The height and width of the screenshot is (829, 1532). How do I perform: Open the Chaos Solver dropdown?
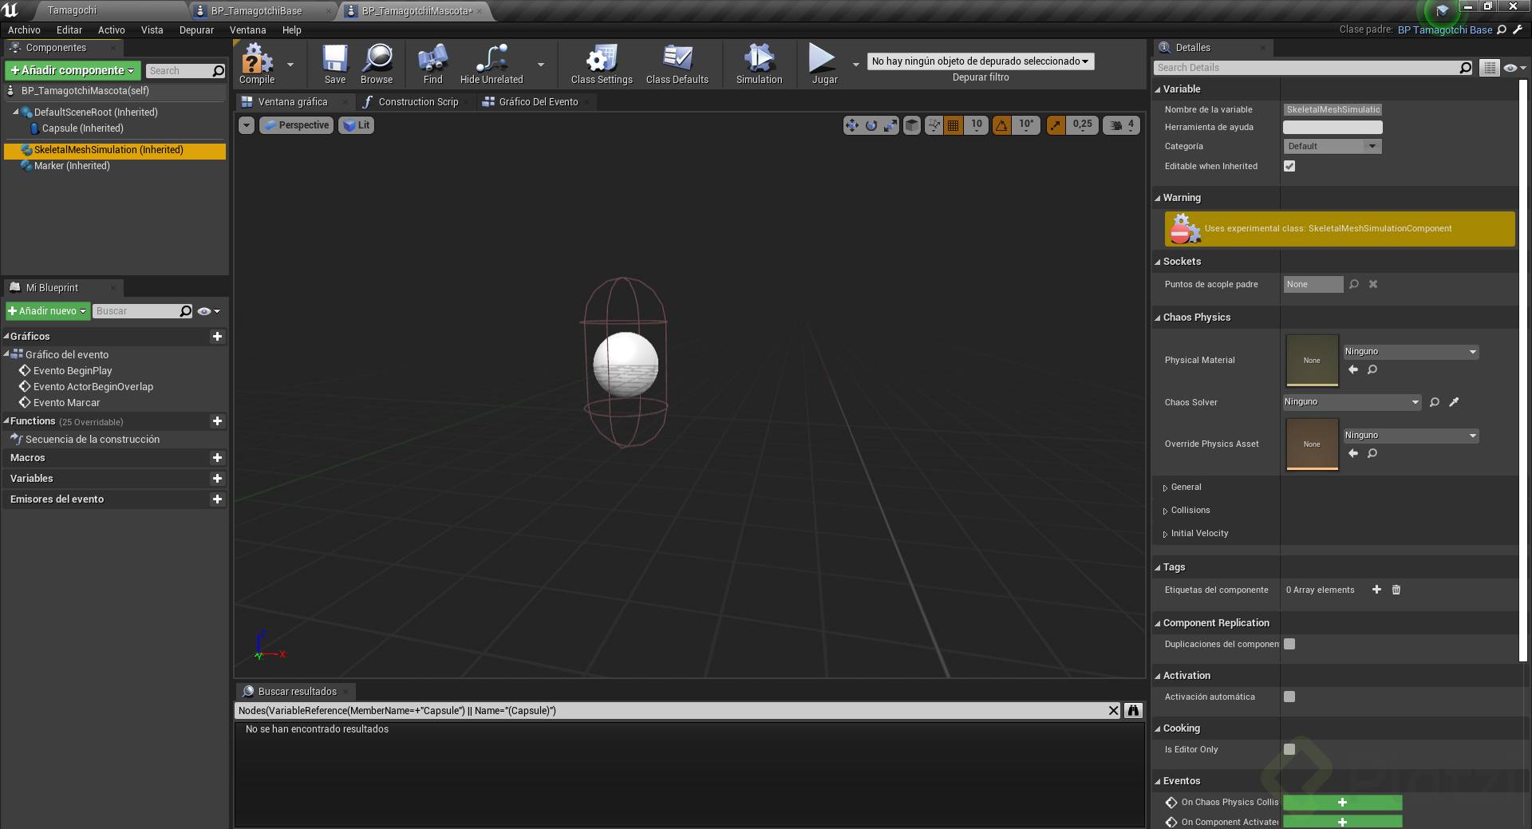(1352, 402)
